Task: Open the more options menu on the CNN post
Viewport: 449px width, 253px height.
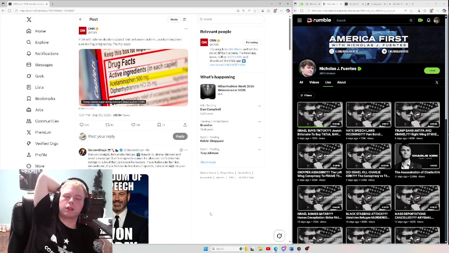Action: [x=186, y=29]
